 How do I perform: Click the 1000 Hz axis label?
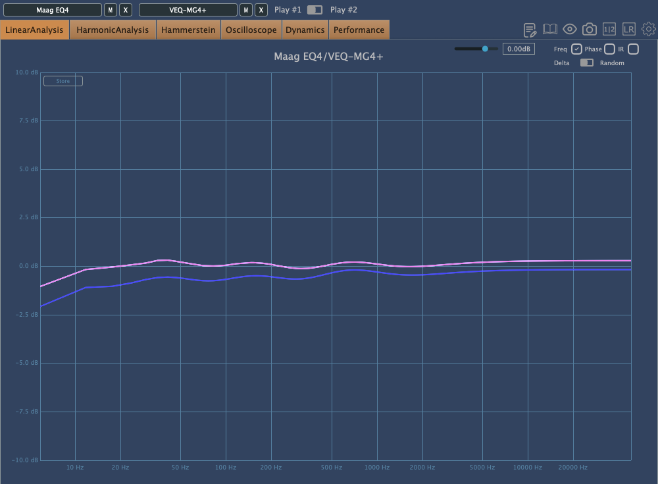(377, 467)
